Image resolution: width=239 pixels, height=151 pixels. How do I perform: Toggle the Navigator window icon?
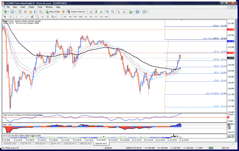click(x=30, y=11)
